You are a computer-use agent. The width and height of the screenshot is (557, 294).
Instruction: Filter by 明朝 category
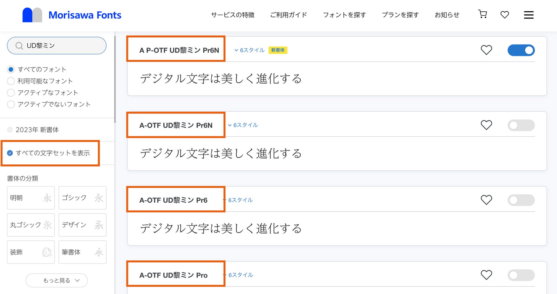(x=31, y=198)
